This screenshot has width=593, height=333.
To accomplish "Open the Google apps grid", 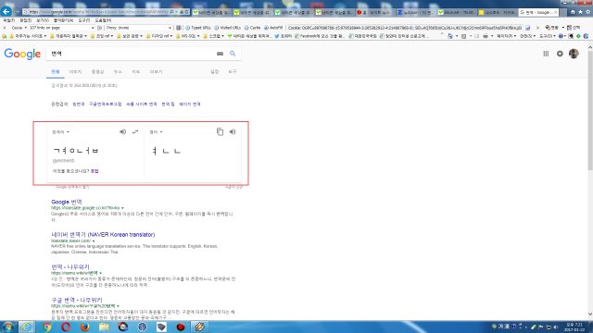I will (x=546, y=54).
